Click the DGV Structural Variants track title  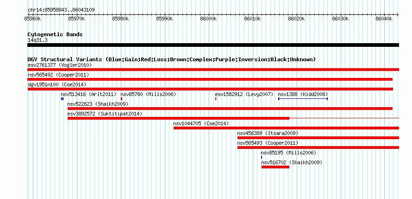pyautogui.click(x=172, y=59)
